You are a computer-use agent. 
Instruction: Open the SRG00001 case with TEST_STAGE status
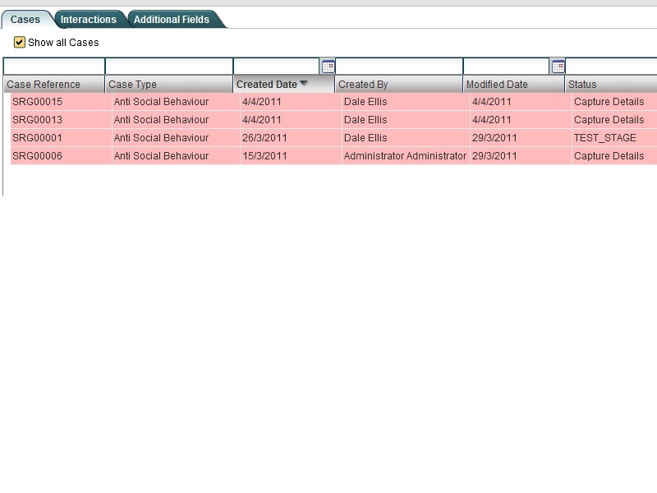tap(37, 138)
